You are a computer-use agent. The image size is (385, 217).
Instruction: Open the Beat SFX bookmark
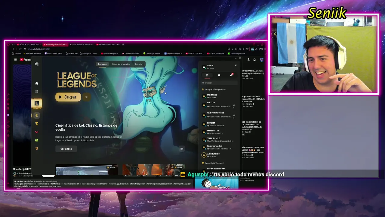(32, 54)
